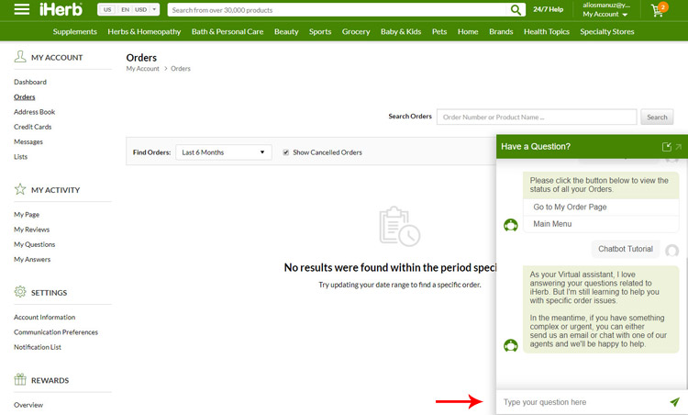
Task: Click the search magnifier icon
Action: [516, 10]
